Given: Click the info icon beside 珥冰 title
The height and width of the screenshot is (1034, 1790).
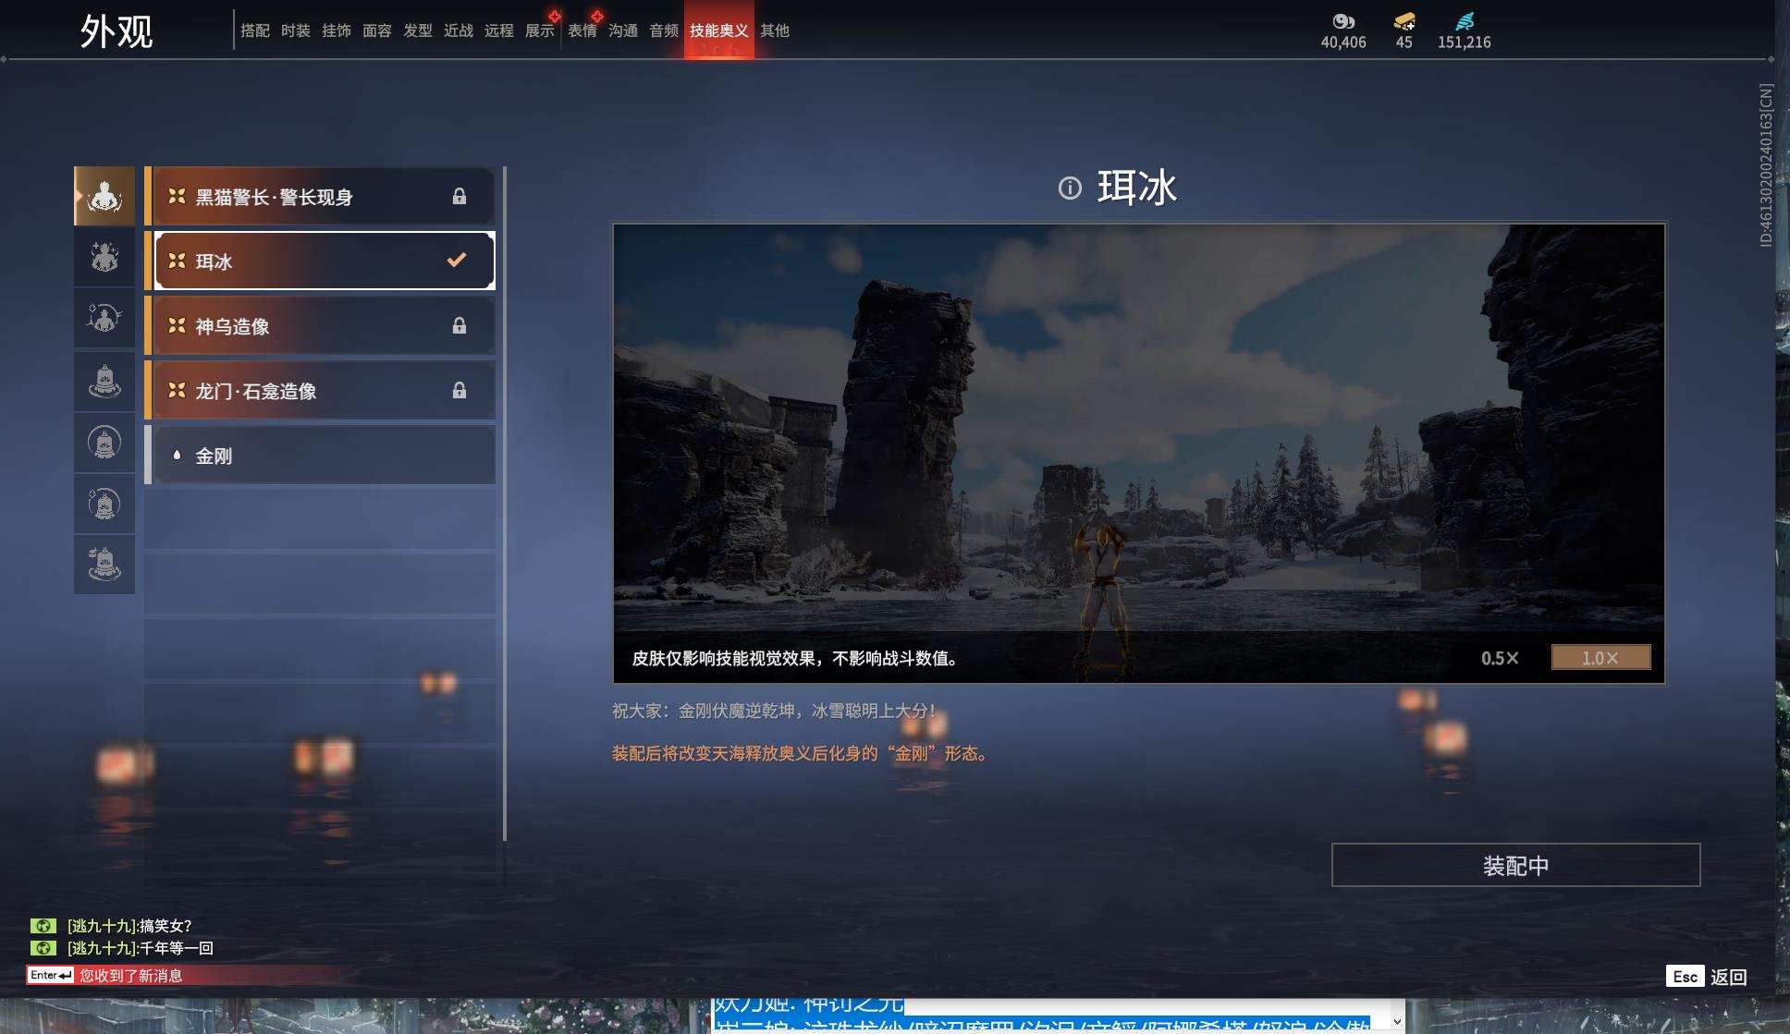Looking at the screenshot, I should [1070, 189].
